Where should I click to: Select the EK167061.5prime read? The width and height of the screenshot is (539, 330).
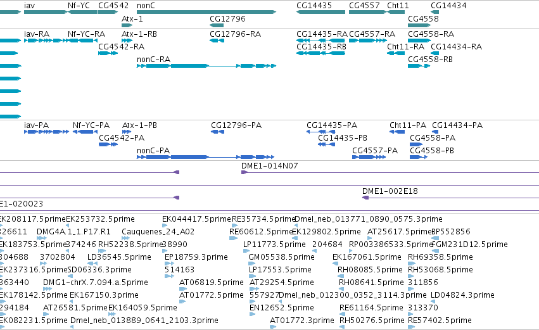367,257
